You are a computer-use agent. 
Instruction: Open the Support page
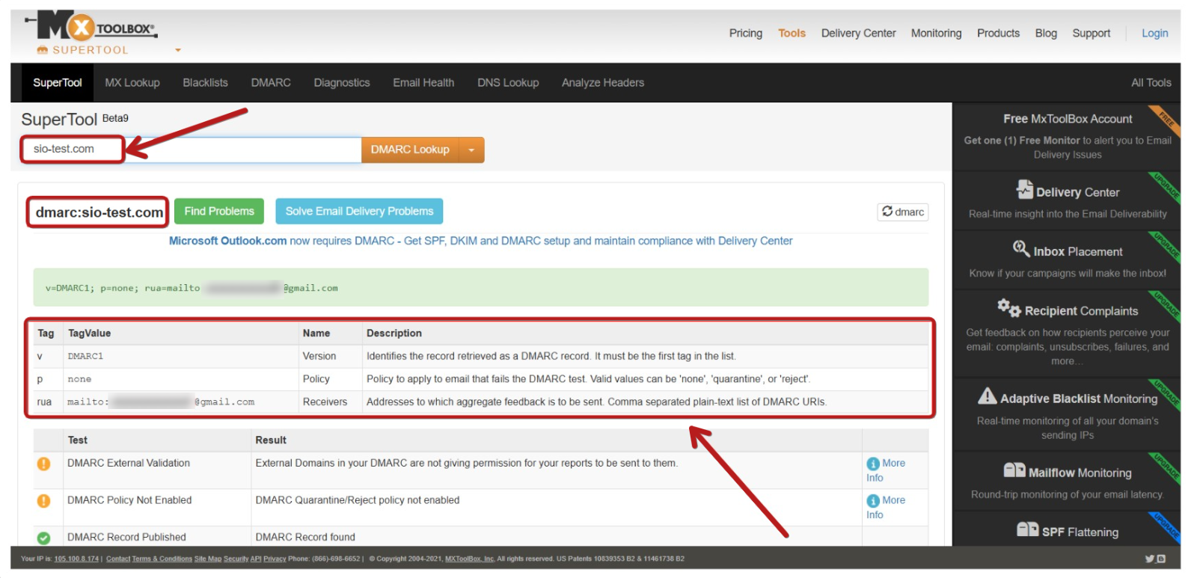(x=1091, y=33)
